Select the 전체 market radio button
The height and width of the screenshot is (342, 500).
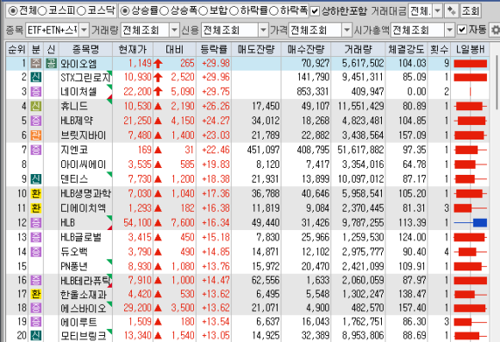[12, 11]
